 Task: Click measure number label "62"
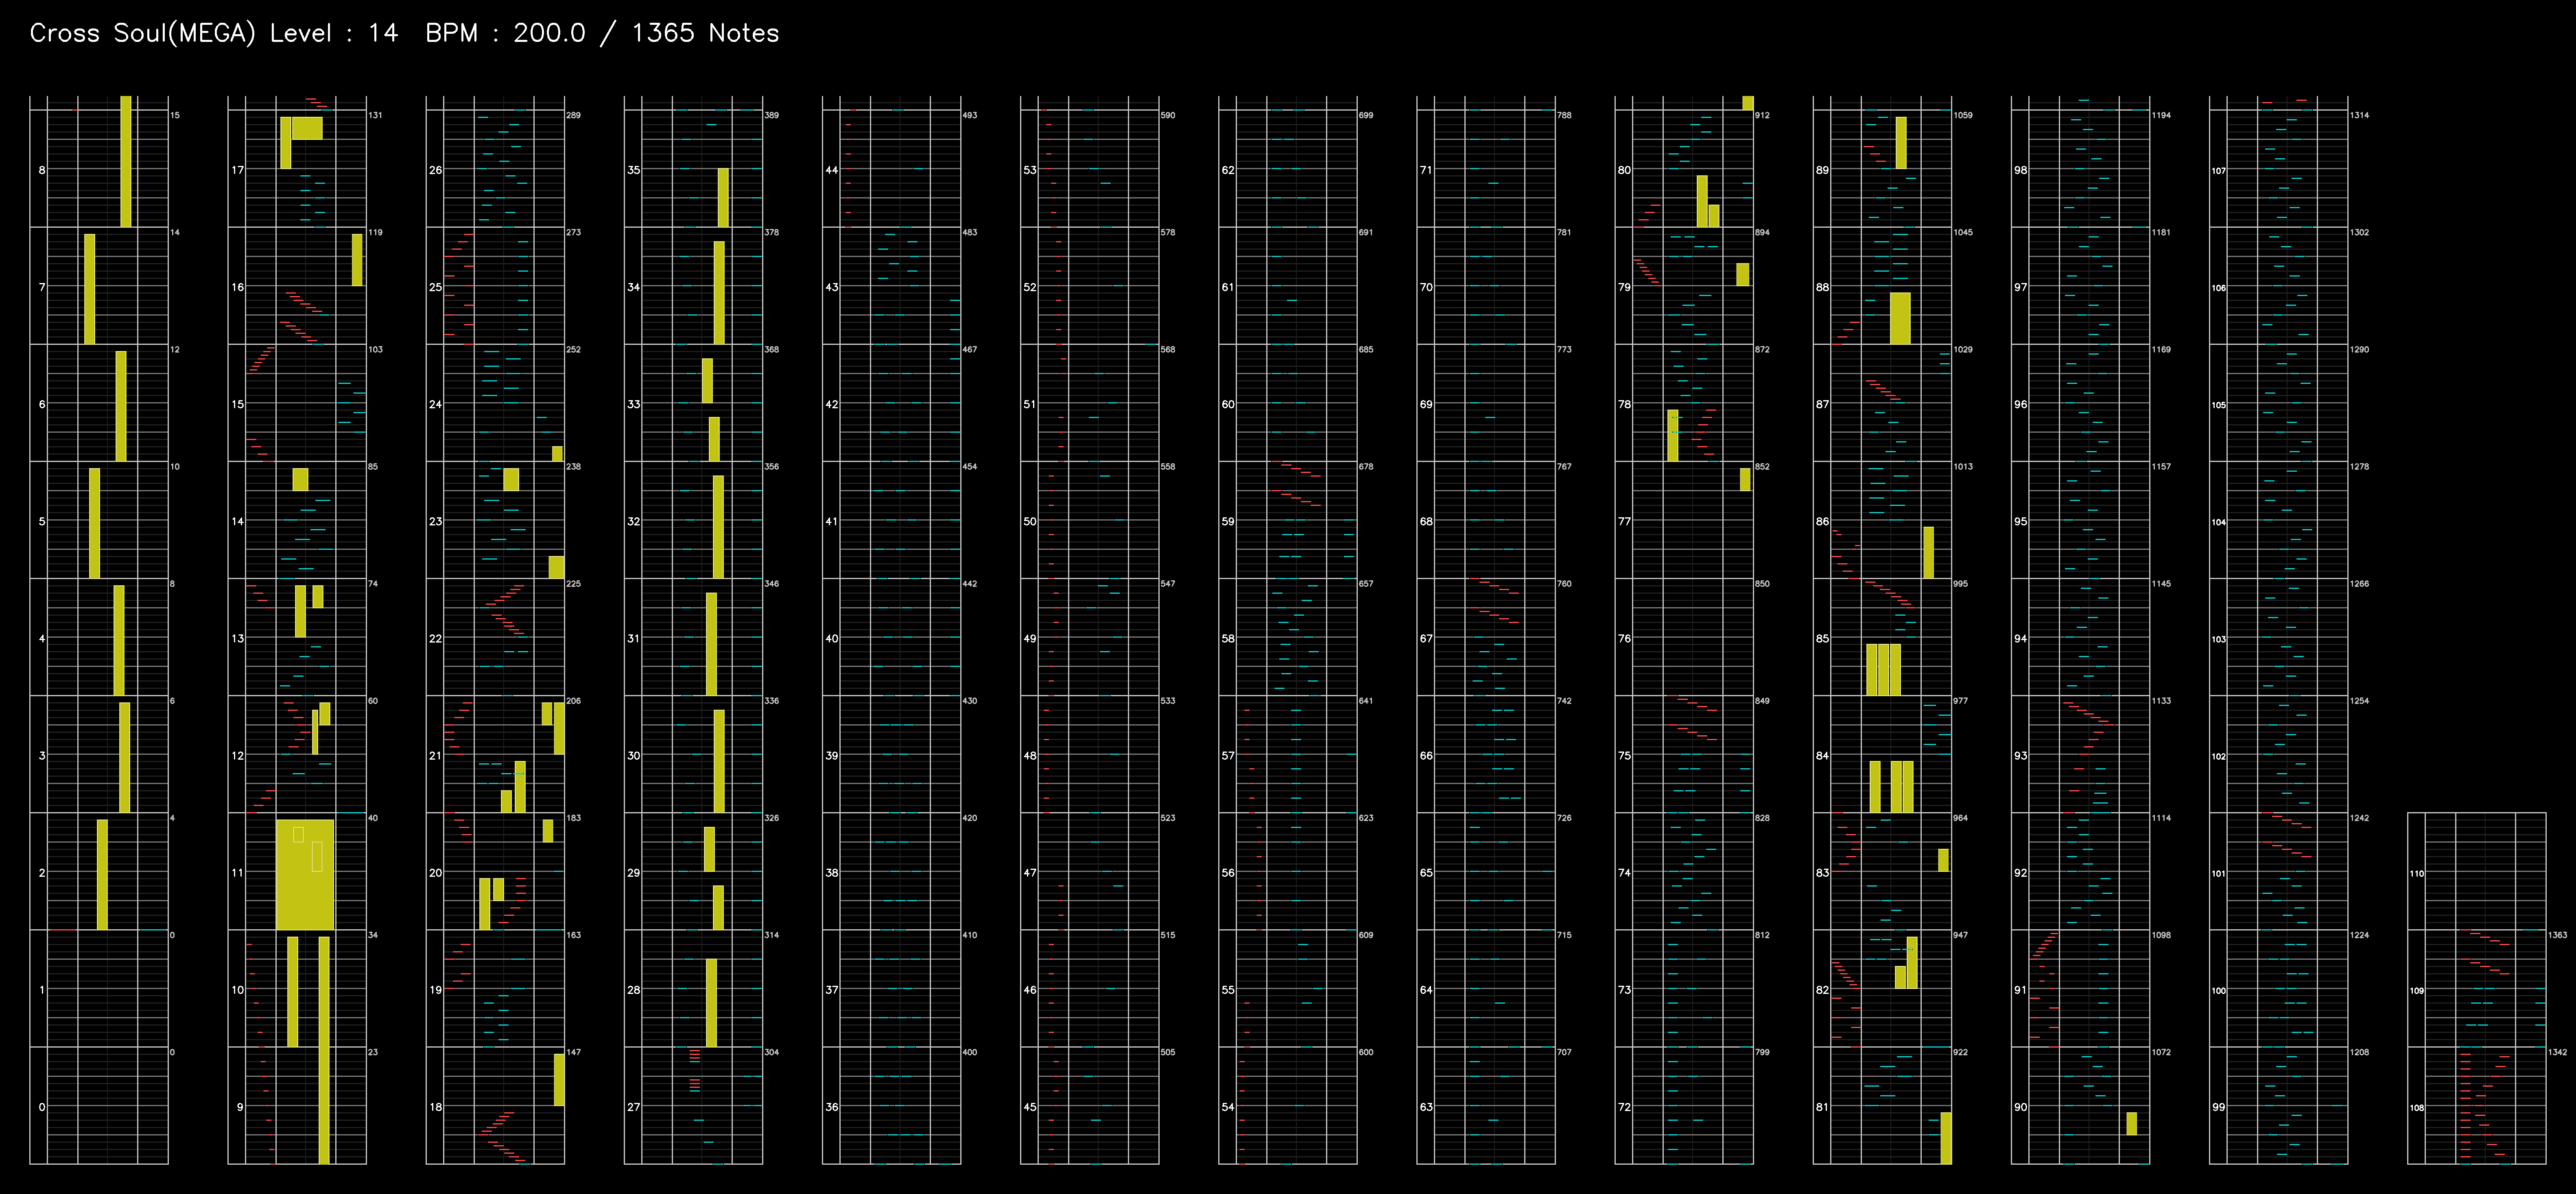[x=1228, y=170]
